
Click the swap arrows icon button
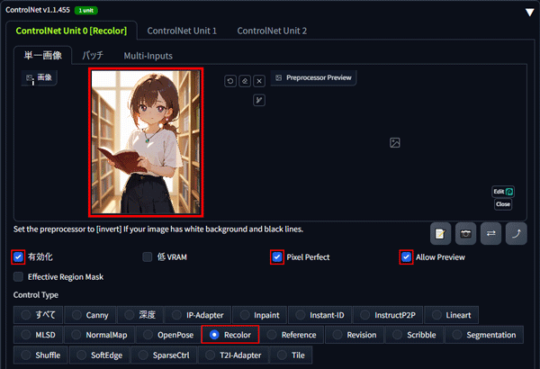tap(491, 234)
